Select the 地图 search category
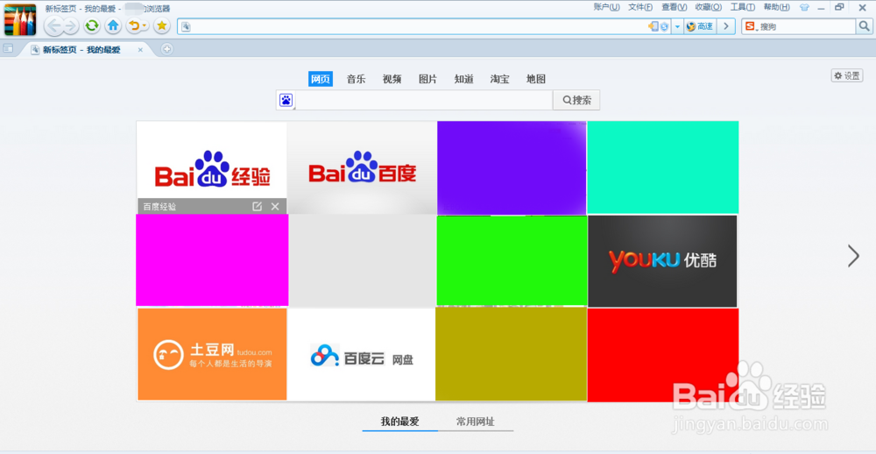The height and width of the screenshot is (454, 876). (x=536, y=79)
